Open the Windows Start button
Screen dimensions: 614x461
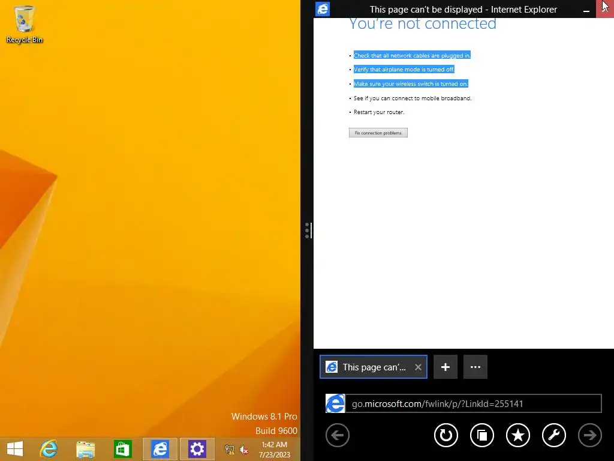15,449
